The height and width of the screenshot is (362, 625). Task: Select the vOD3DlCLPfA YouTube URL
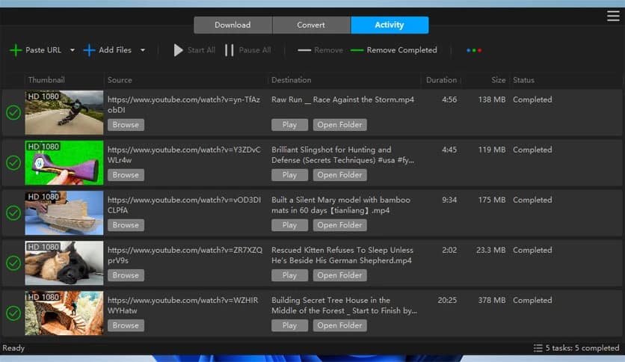(184, 205)
